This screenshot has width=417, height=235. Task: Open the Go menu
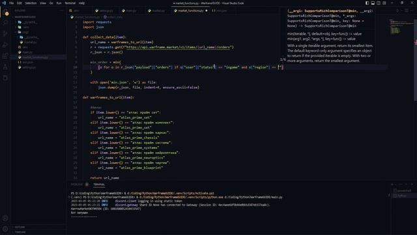coord(51,3)
